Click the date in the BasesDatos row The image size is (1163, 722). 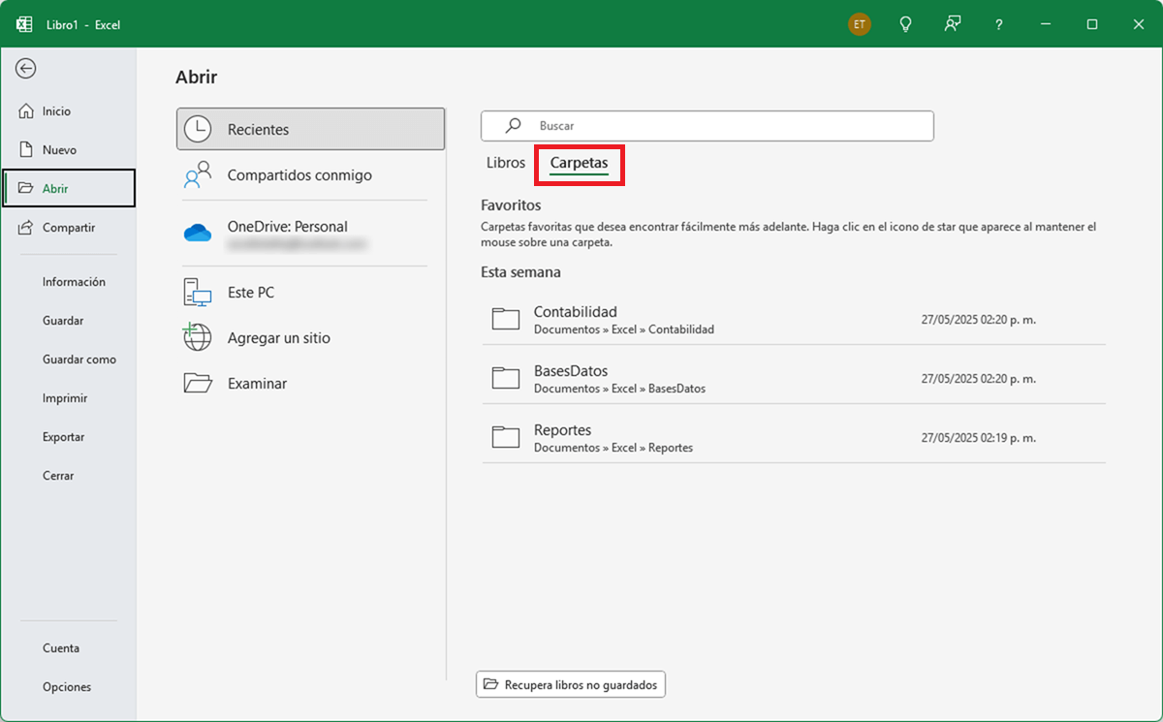click(x=978, y=379)
